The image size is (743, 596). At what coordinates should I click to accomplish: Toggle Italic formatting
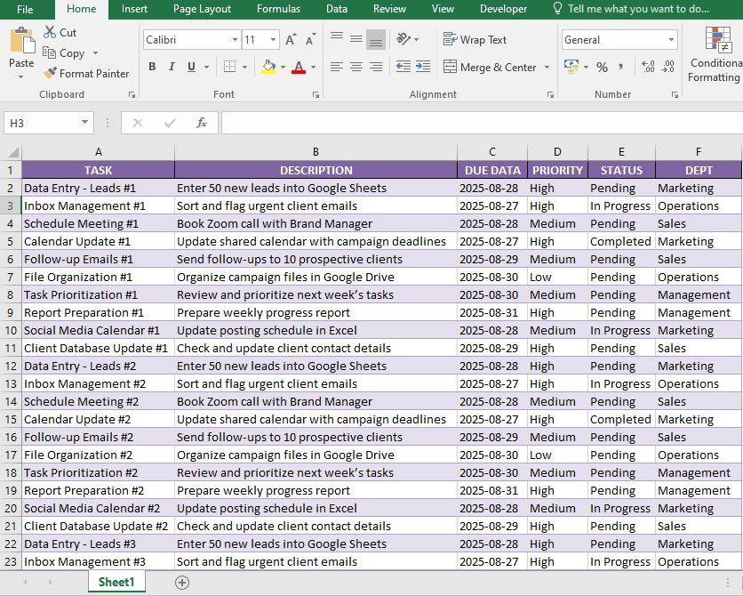tap(172, 67)
